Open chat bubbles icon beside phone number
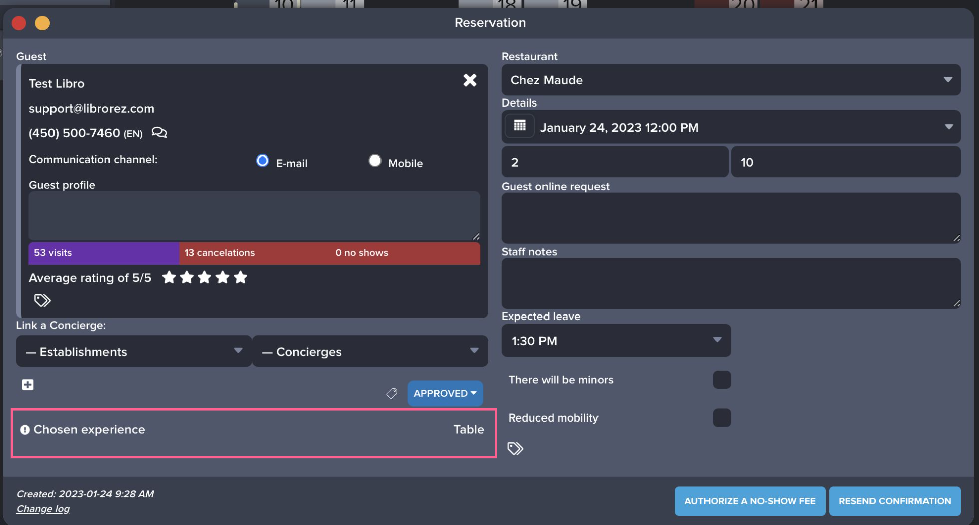Viewport: 979px width, 525px height. [159, 133]
